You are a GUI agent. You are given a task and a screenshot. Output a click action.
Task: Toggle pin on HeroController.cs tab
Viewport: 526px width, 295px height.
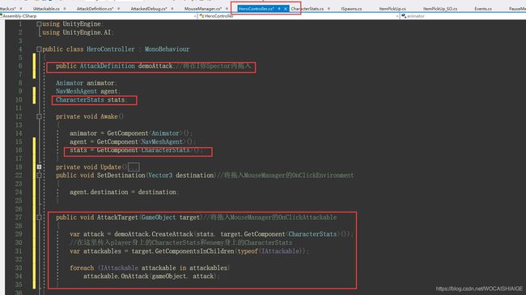279,9
